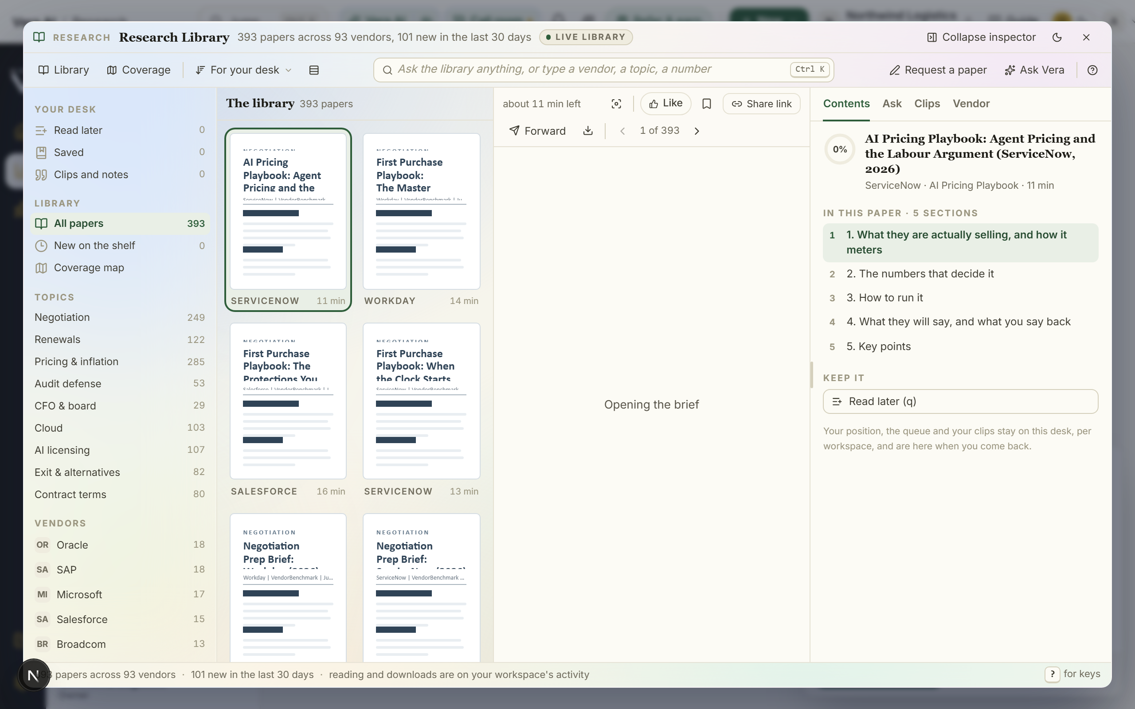Select SAP vendor
Viewport: 1135px width, 709px height.
[x=120, y=570]
